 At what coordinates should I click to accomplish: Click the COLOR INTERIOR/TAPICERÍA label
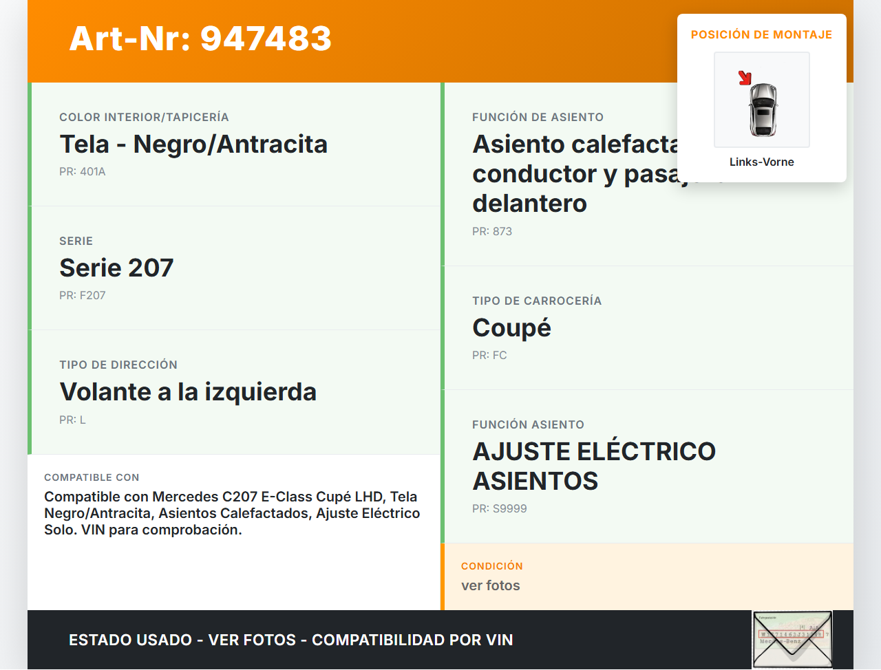(144, 117)
